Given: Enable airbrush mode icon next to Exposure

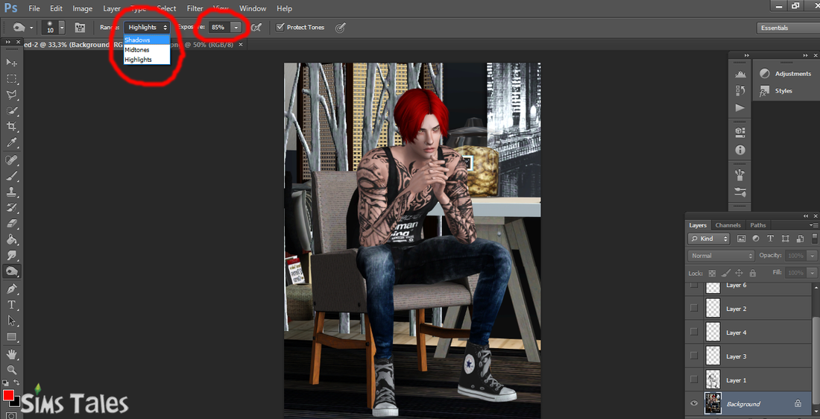Looking at the screenshot, I should pyautogui.click(x=256, y=27).
